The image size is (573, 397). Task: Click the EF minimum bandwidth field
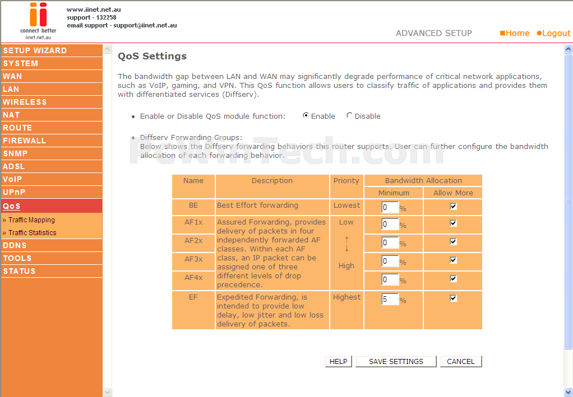(390, 299)
